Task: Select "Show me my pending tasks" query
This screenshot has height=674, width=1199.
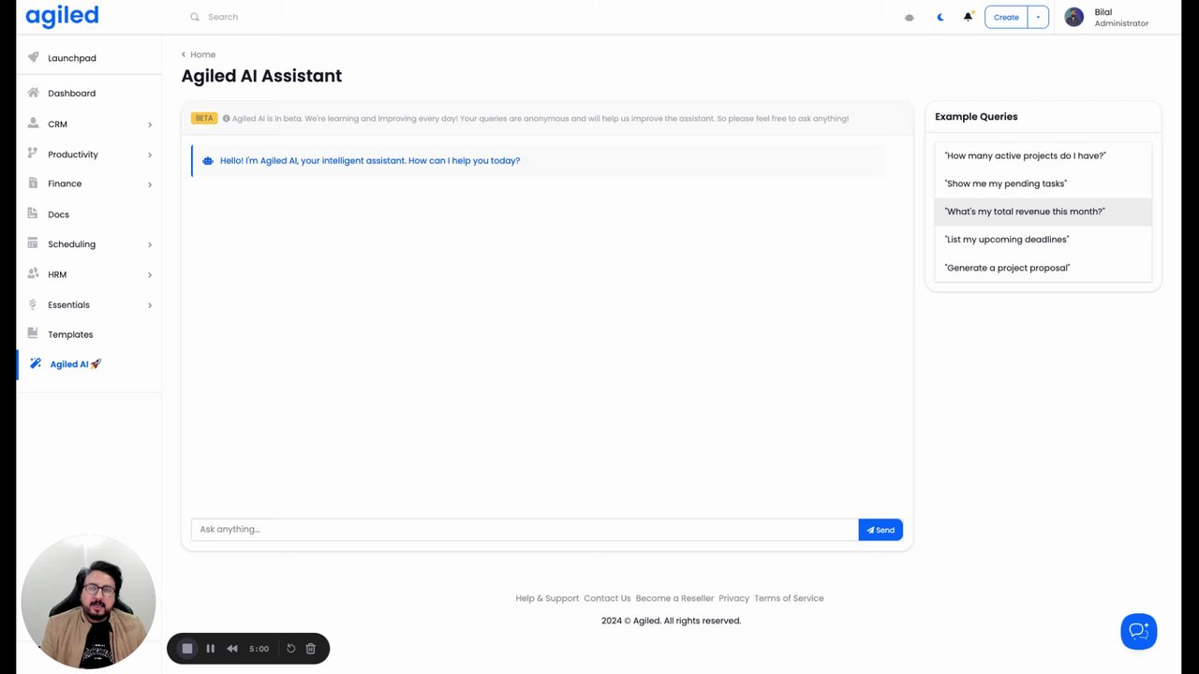Action: coord(1005,183)
